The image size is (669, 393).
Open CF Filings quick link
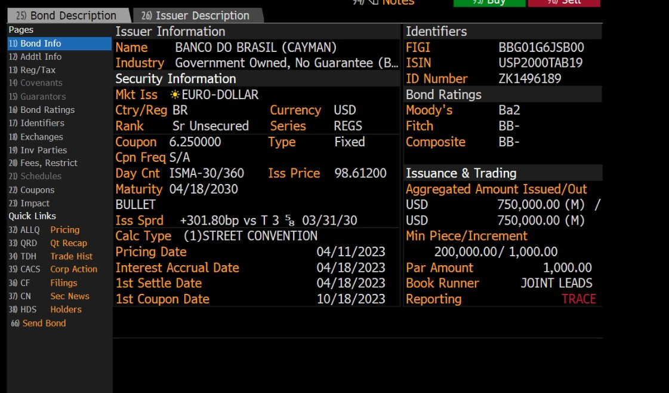point(43,283)
